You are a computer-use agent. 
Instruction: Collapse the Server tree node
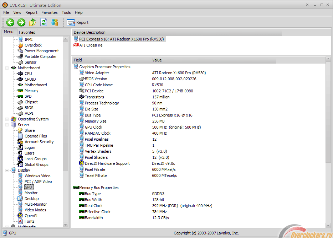[7, 125]
